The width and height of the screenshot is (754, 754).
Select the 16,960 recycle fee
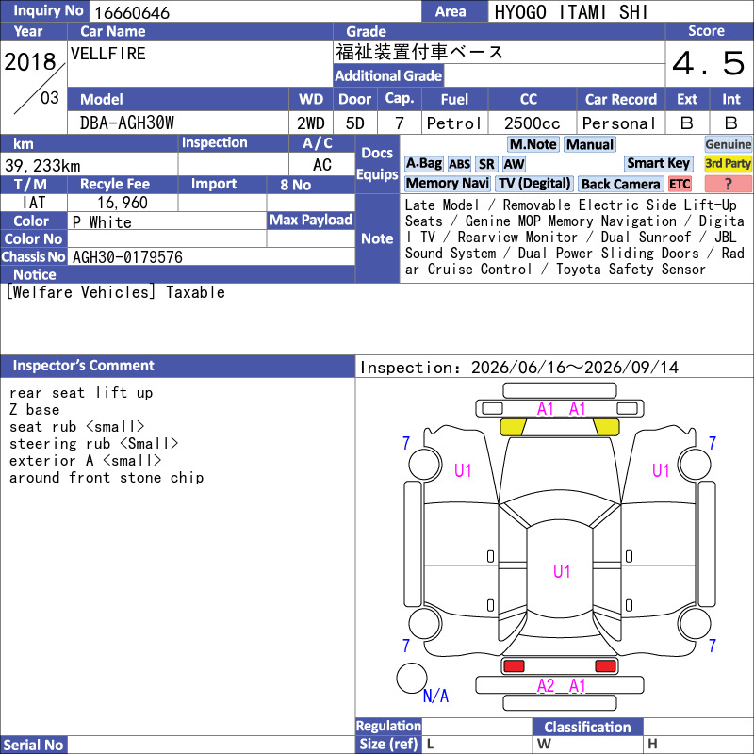[123, 203]
